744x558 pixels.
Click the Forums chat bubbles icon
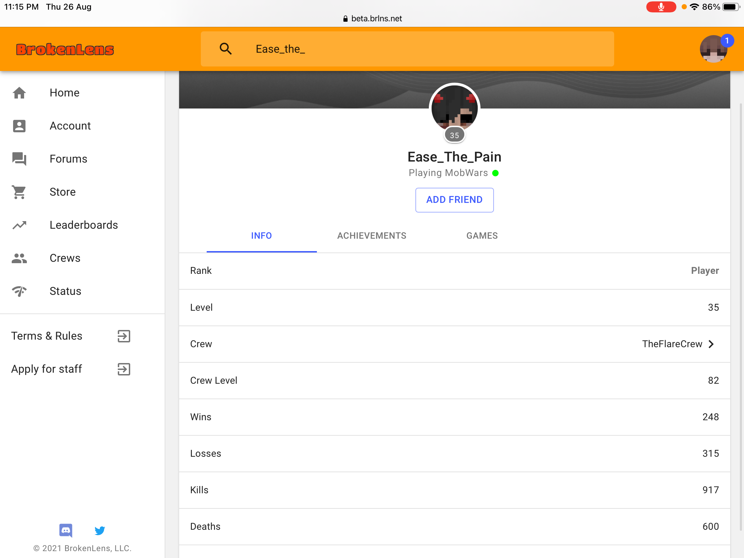click(19, 159)
